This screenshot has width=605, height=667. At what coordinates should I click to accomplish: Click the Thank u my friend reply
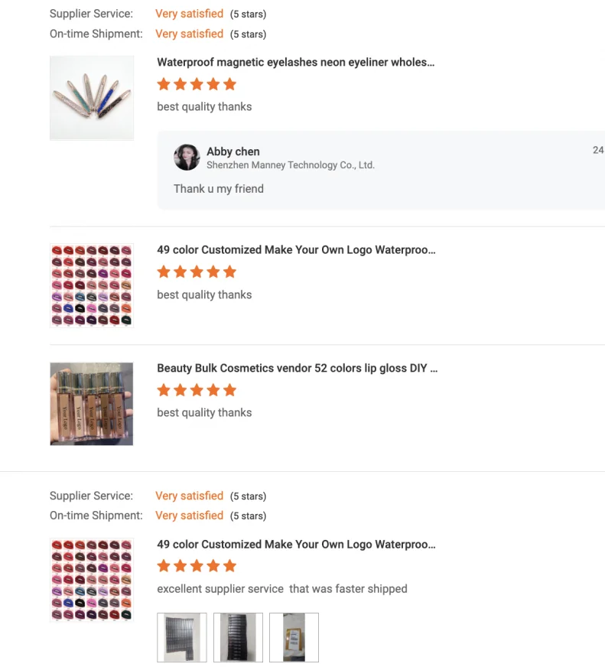pyautogui.click(x=219, y=189)
